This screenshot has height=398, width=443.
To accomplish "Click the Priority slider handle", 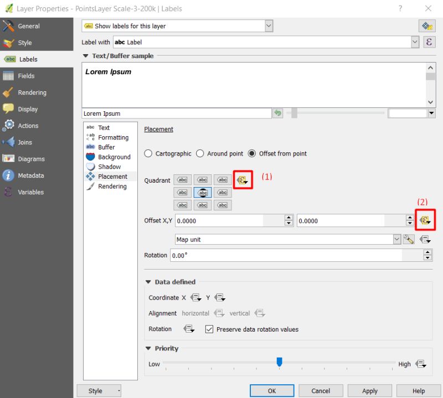I will [279, 361].
